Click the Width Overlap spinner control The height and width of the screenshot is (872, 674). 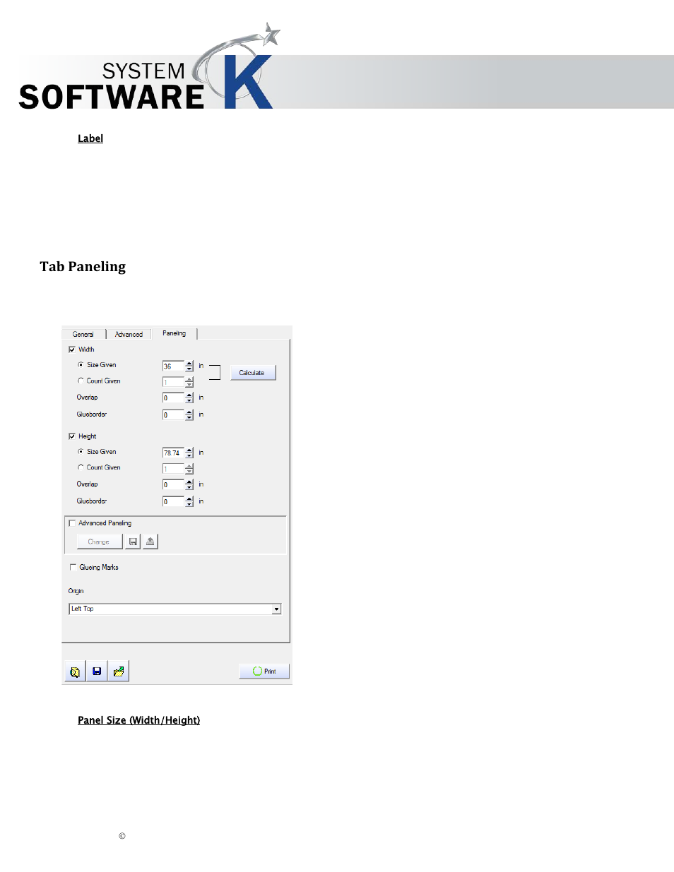point(189,398)
